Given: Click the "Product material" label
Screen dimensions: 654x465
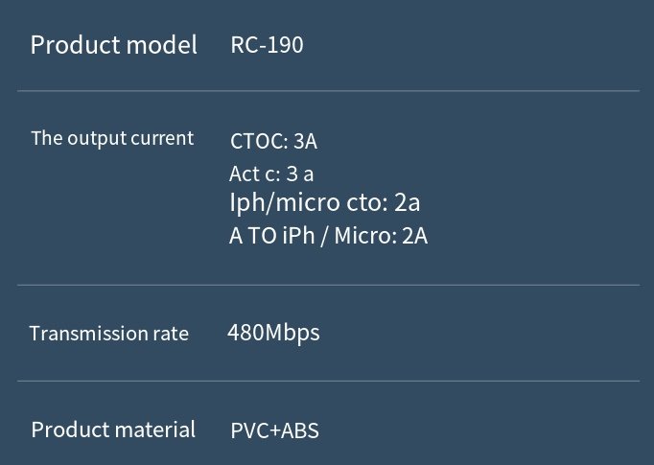Looking at the screenshot, I should coord(113,430).
